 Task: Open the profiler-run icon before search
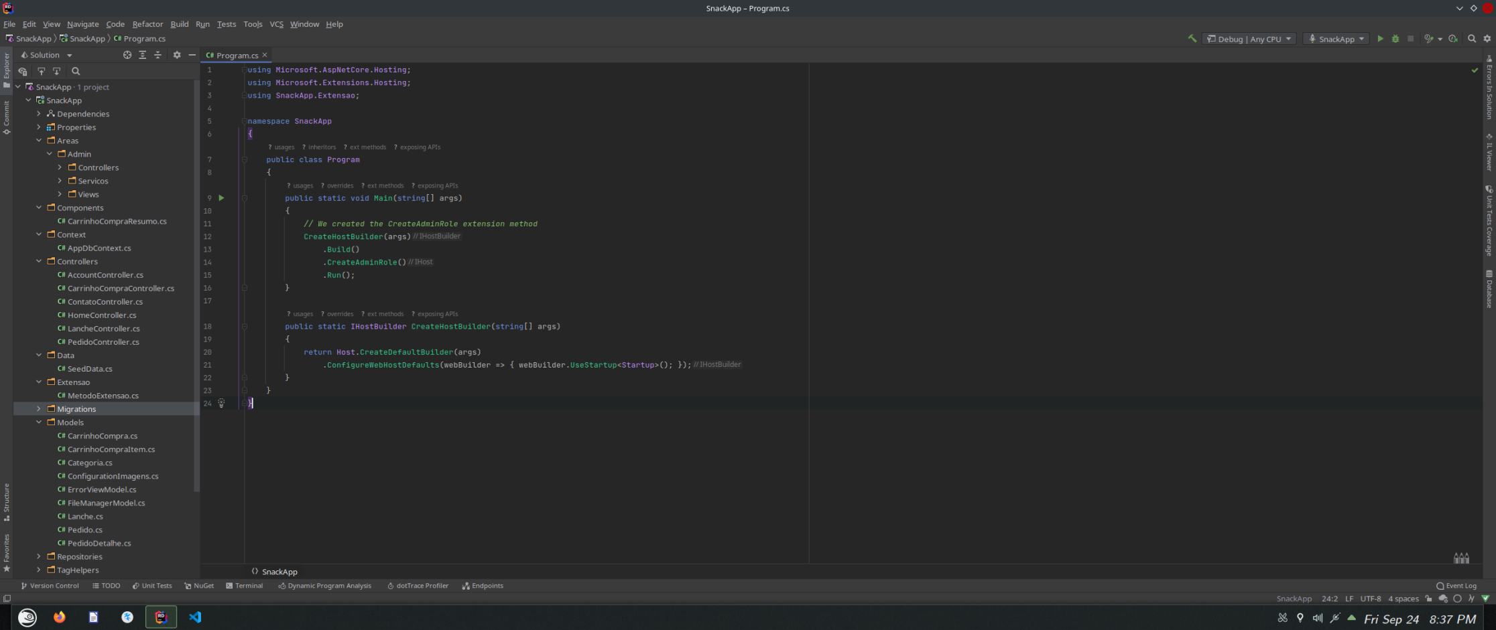point(1453,39)
